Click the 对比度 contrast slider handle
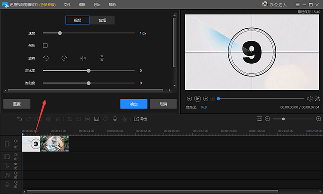This screenshot has width=323, height=194. tap(89, 71)
